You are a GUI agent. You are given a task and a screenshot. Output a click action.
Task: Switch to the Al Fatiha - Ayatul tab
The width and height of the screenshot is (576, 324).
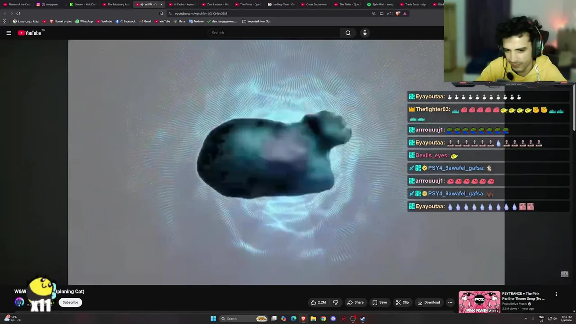182,4
